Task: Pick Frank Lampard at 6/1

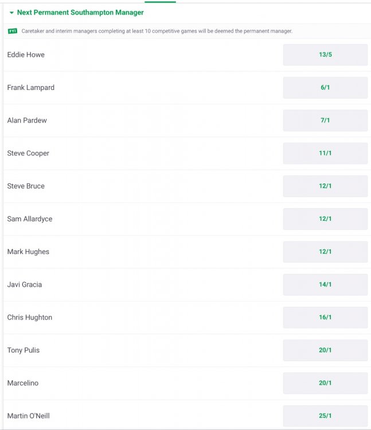Action: 325,88
